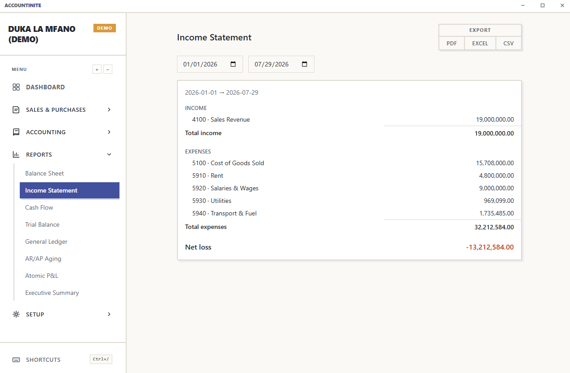Open Balance Sheet report
The height and width of the screenshot is (373, 570).
(x=70, y=173)
